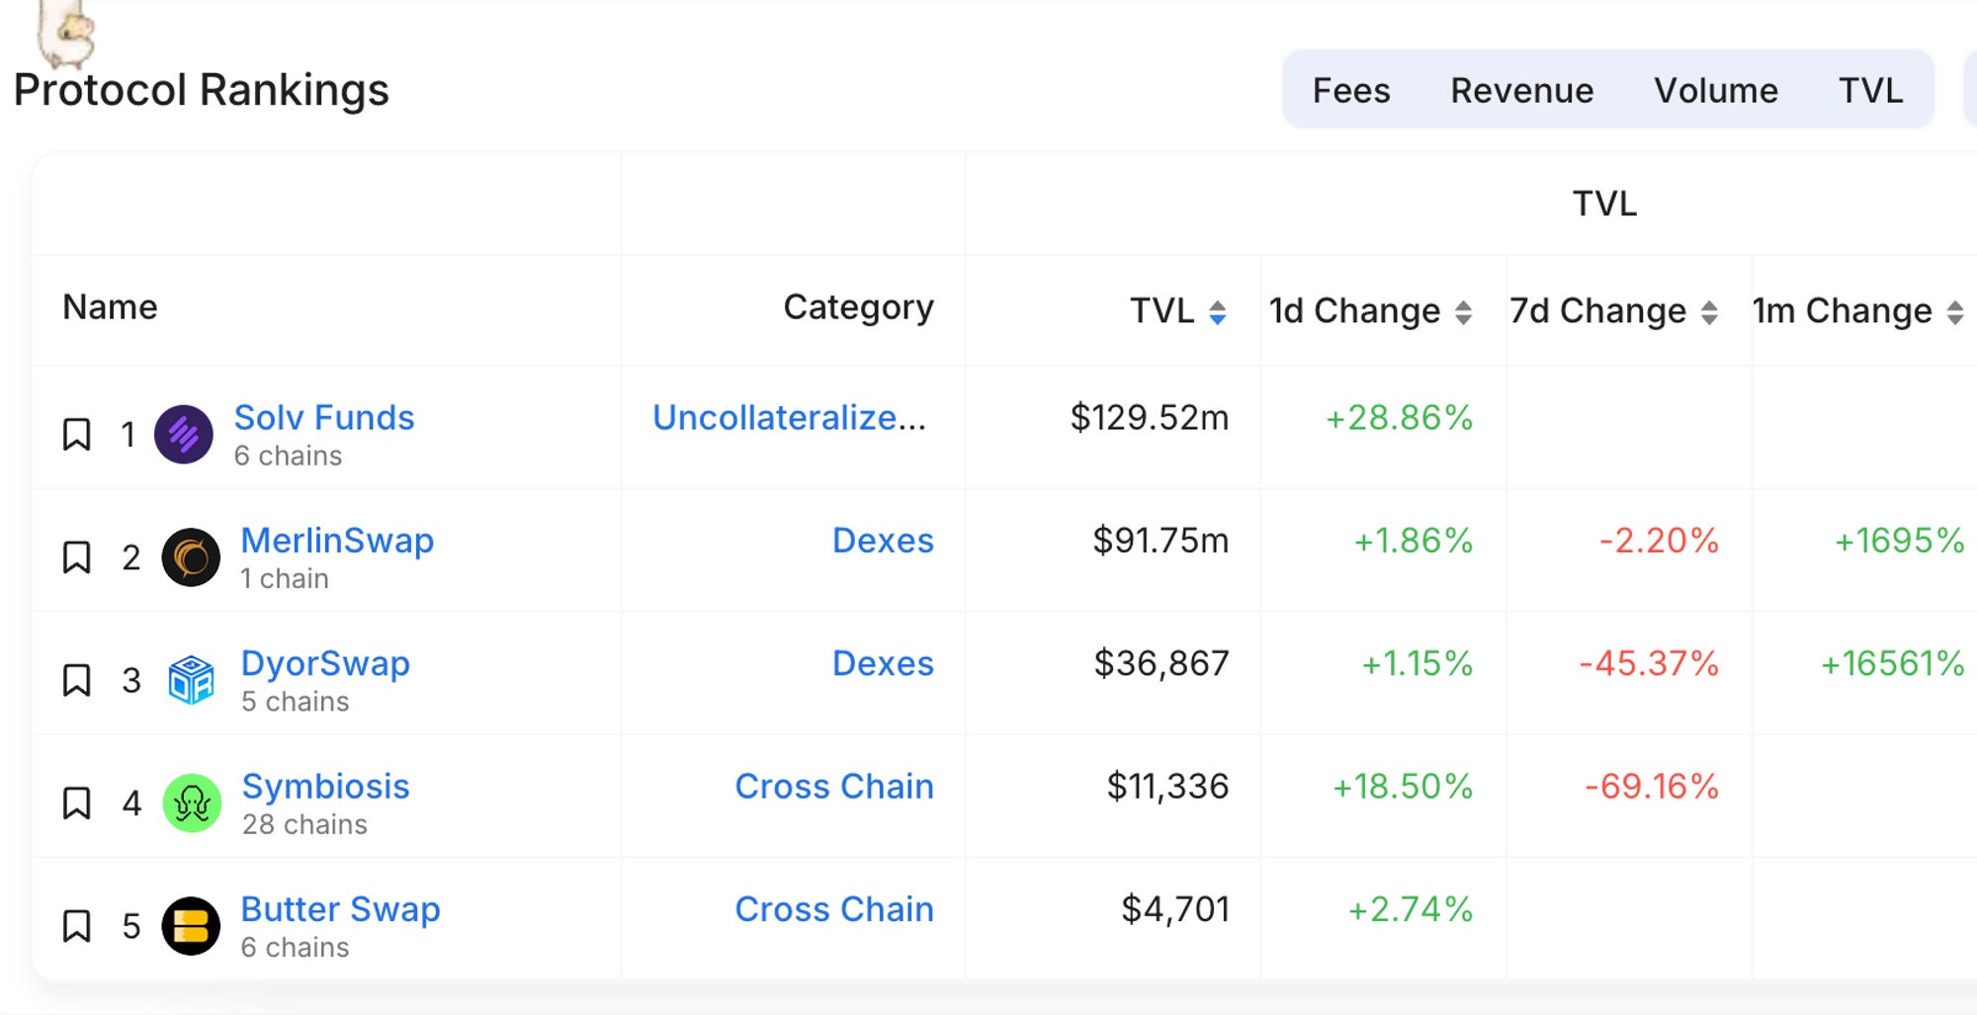
Task: Open Cross Chain category for Butter Swap
Action: tap(834, 909)
